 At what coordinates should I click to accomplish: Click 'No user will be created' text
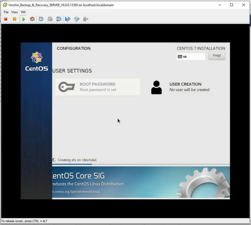(x=189, y=90)
